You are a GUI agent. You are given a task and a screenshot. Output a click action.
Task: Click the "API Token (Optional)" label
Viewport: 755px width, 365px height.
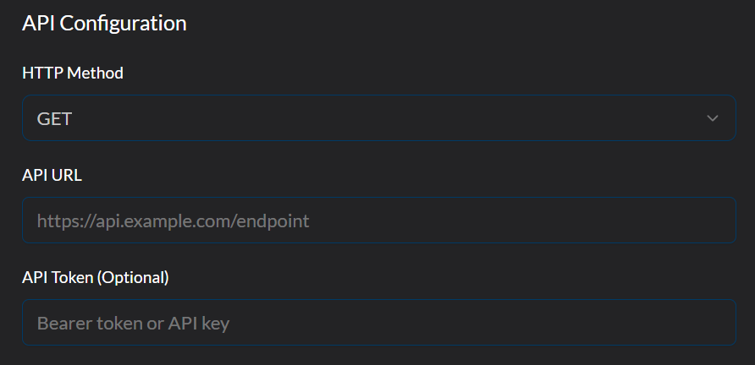[96, 277]
